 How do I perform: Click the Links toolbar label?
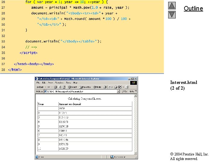(132, 91)
